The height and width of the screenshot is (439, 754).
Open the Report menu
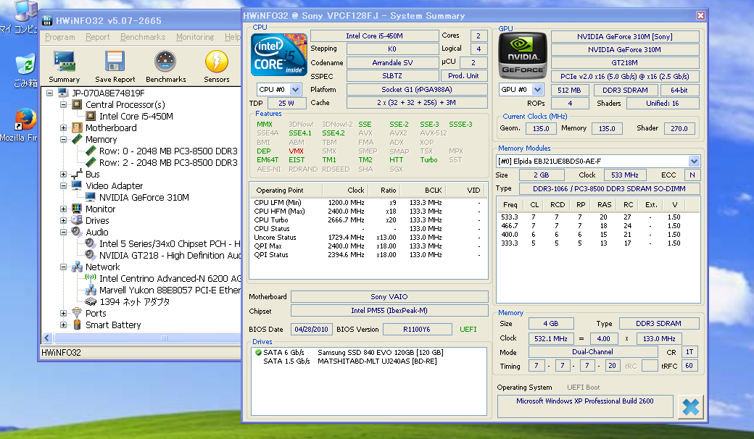tap(98, 37)
